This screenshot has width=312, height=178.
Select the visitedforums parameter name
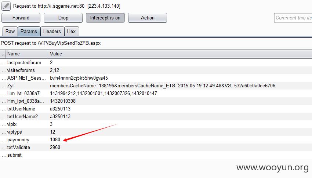(21, 70)
